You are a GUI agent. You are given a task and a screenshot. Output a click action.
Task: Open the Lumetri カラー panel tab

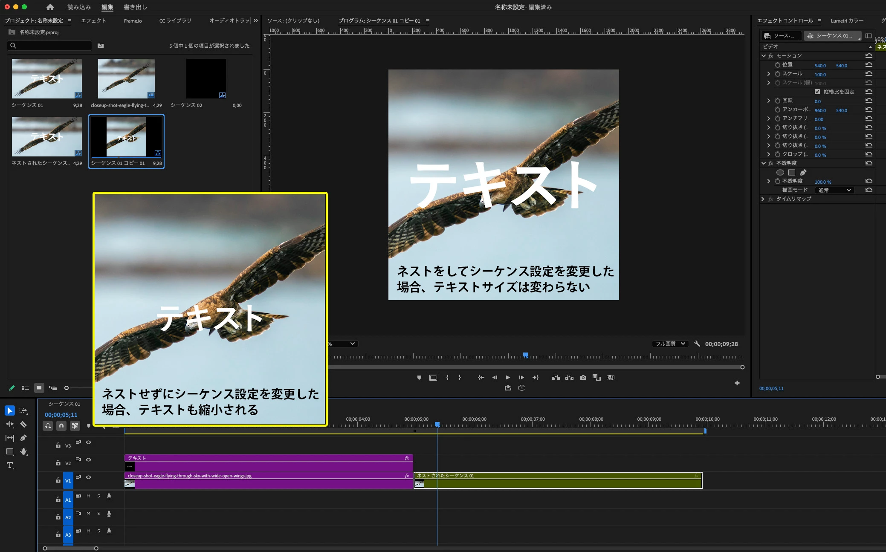[x=847, y=20]
